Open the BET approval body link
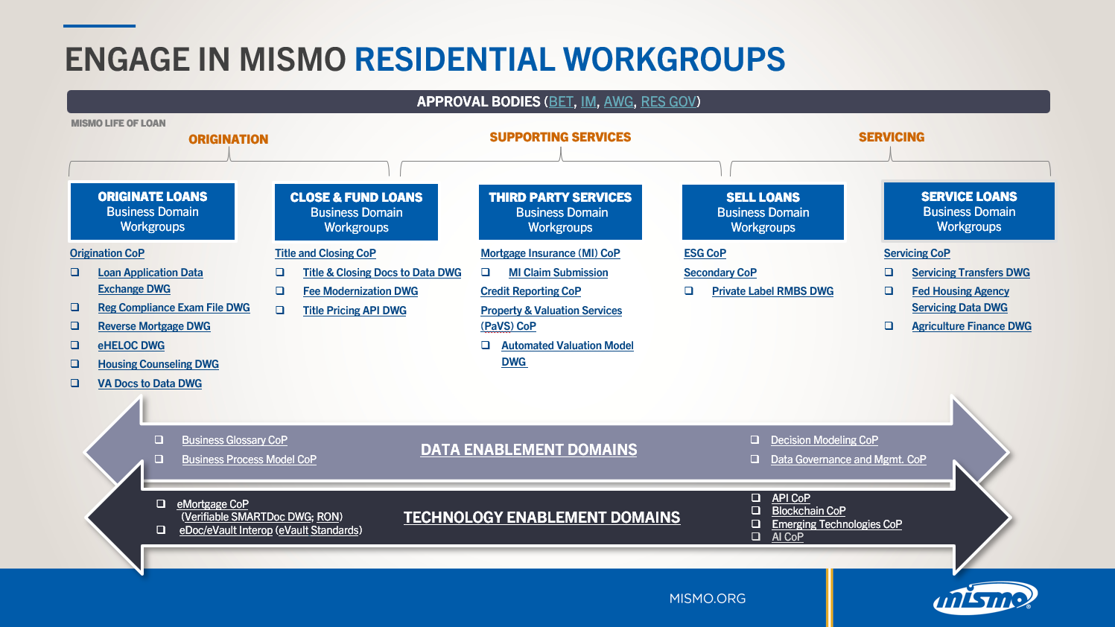Screen dimensions: 1115x627 (x=559, y=101)
